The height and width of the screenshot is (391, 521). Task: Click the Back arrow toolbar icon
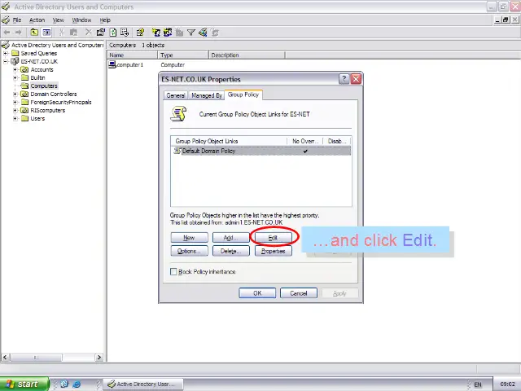pyautogui.click(x=7, y=33)
